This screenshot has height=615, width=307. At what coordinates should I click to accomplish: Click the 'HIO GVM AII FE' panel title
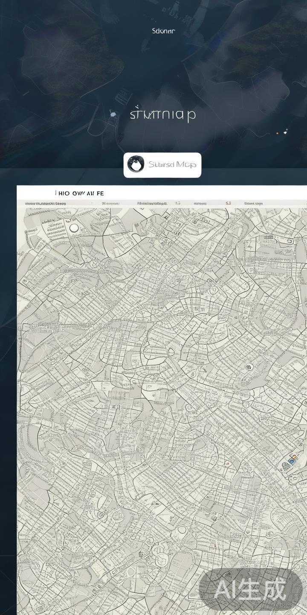[x=80, y=193]
